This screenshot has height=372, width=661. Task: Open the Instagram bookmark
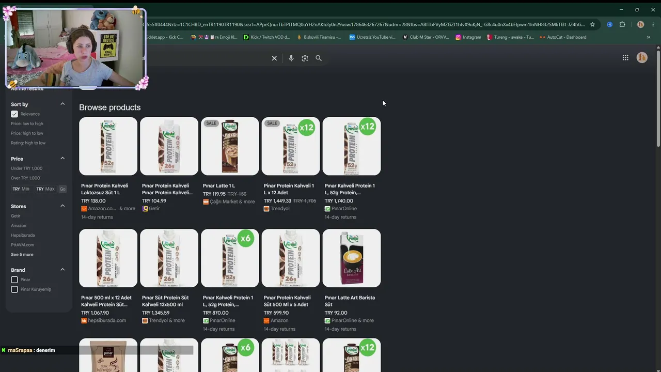point(468,37)
